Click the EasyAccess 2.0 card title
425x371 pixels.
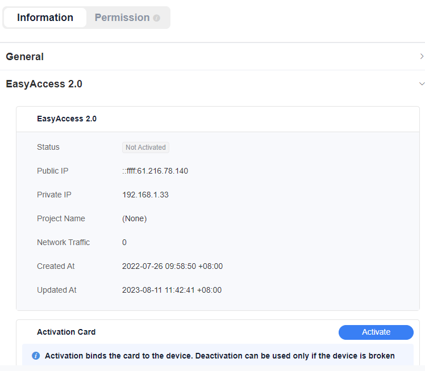(x=66, y=119)
